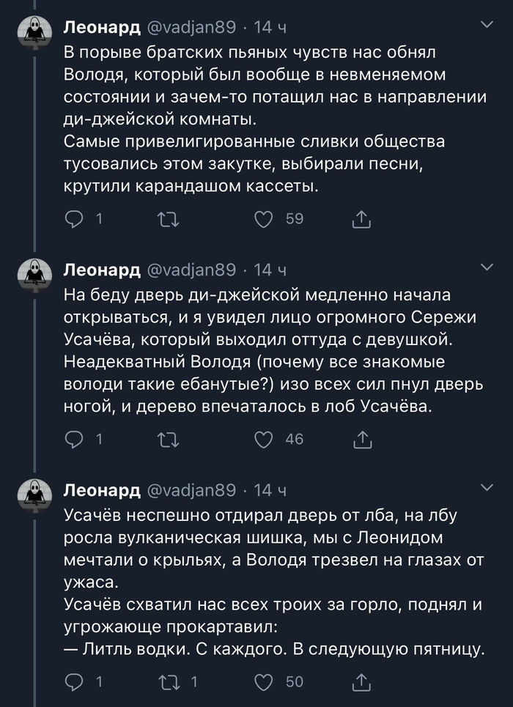The image size is (513, 707).
Task: Retweet the first tweet about Володя
Action: [169, 218]
